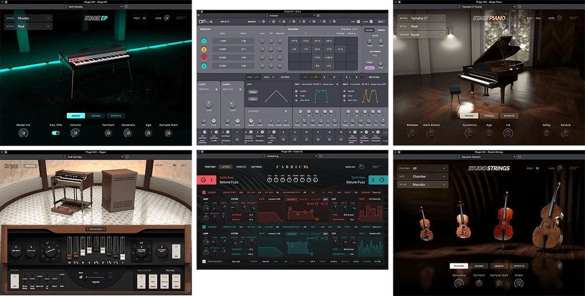This screenshot has width=585, height=296.
Task: Click the MIX & FX button in OPx-4
Action: pos(225,22)
